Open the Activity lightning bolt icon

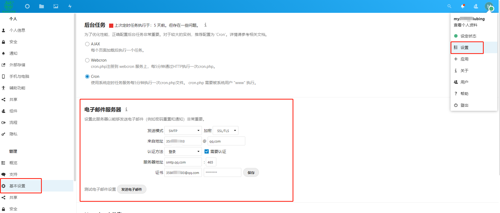(x=70, y=6)
